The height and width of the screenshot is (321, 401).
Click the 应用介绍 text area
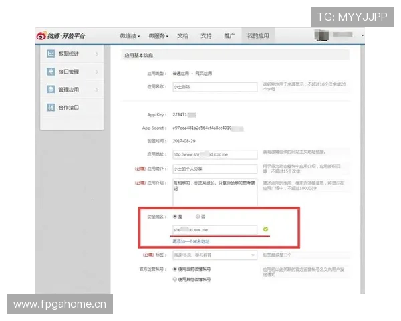pos(215,192)
